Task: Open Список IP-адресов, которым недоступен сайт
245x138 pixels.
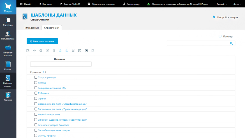Action: (x=62, y=120)
